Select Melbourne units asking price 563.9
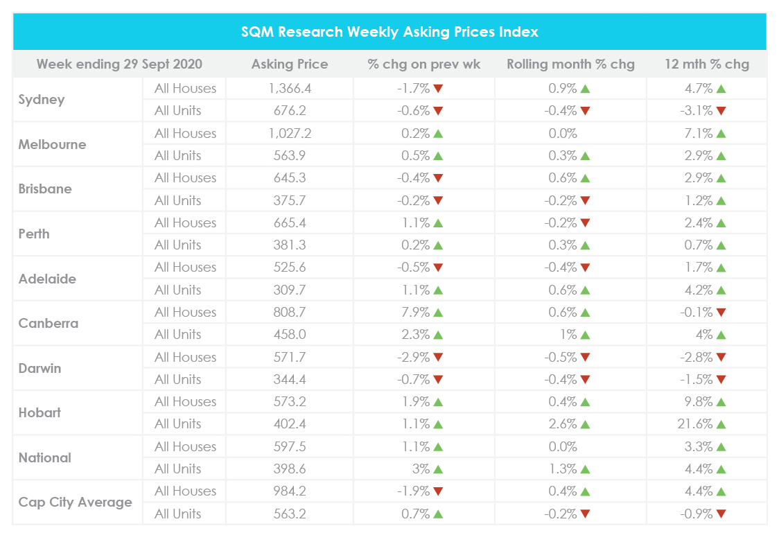This screenshot has height=542, width=779. click(x=290, y=156)
